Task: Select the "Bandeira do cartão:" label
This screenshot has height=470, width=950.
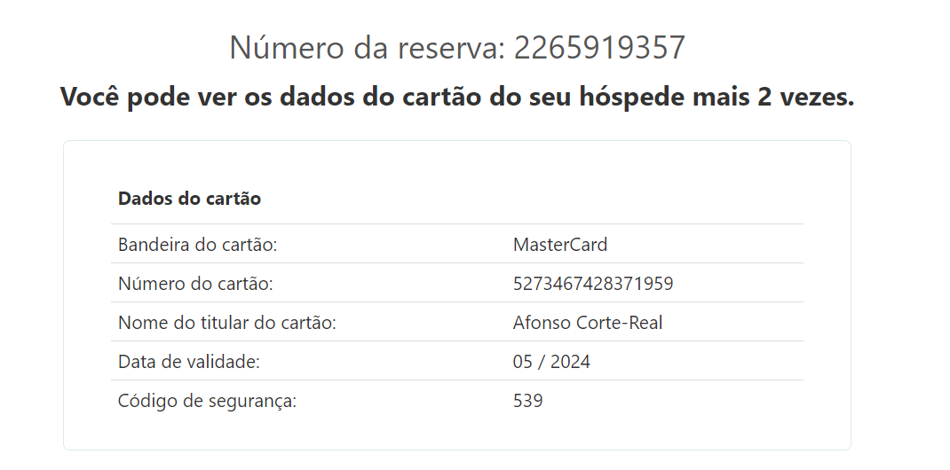Action: [x=198, y=245]
